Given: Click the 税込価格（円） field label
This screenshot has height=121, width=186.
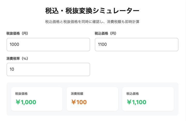Looking at the screenshot, I should coord(105,33).
